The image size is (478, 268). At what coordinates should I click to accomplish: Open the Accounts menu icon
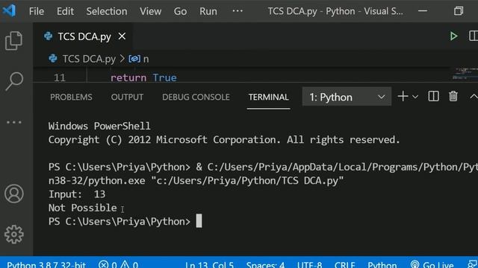tap(14, 194)
